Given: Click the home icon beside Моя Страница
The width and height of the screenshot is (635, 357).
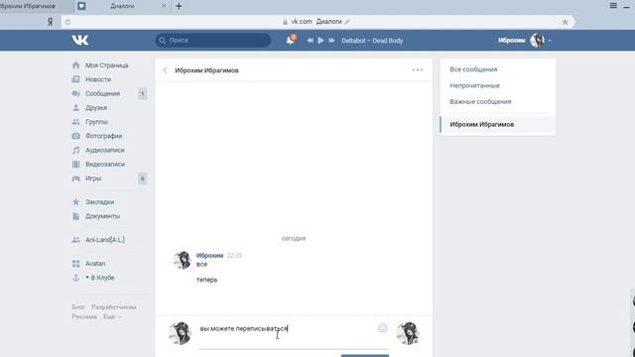Looking at the screenshot, I should click(x=75, y=65).
